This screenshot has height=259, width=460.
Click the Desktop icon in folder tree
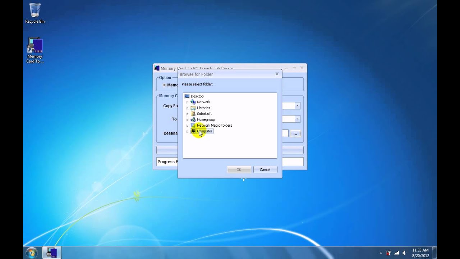tap(187, 96)
